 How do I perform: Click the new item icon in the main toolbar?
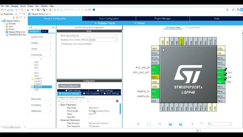[x=2, y=10]
